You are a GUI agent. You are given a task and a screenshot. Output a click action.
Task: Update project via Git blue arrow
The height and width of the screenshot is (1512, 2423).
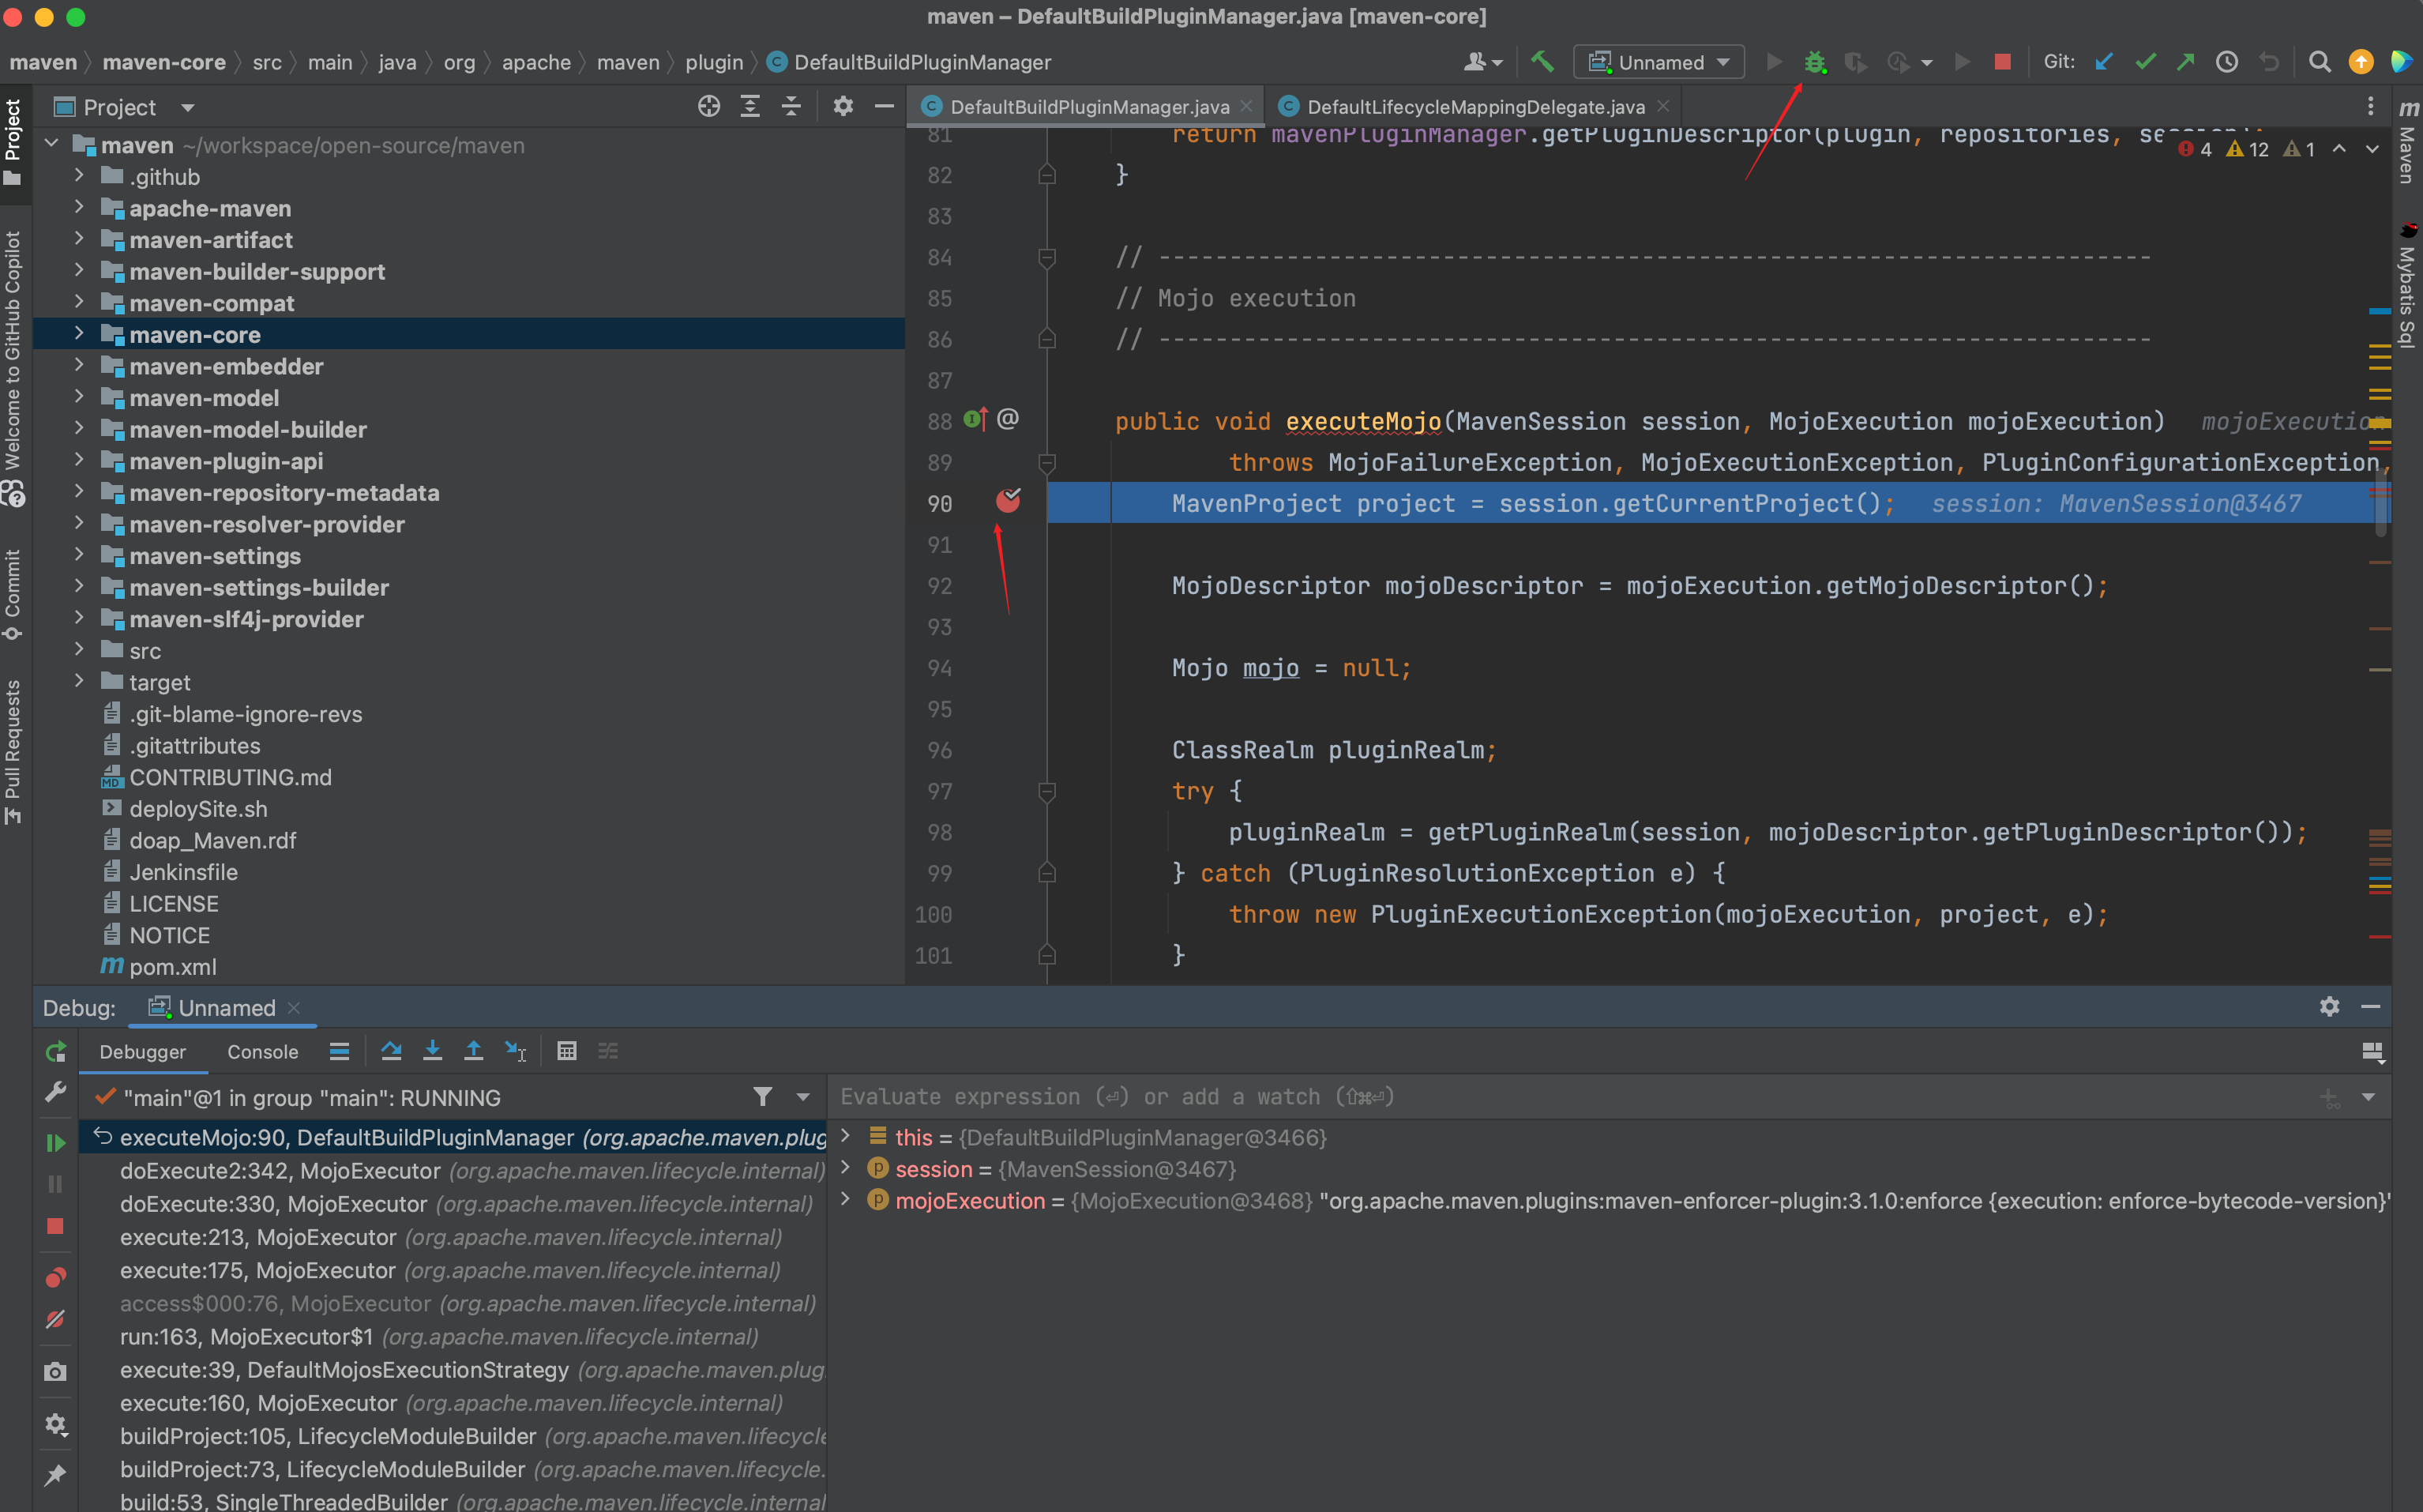pos(2104,62)
